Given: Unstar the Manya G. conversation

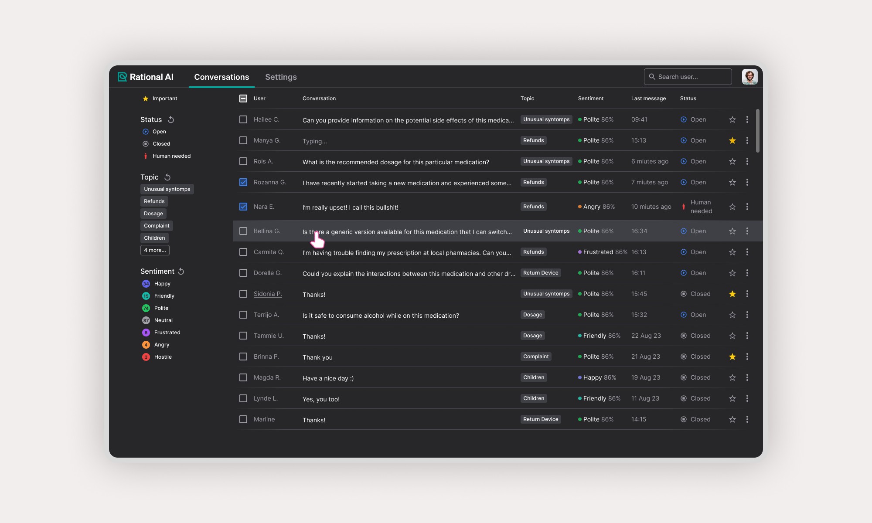Looking at the screenshot, I should pyautogui.click(x=732, y=140).
